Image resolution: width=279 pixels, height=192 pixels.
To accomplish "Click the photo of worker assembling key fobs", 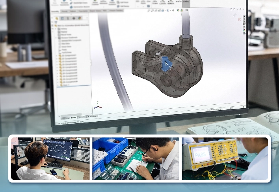I will pyautogui.click(x=136, y=158).
